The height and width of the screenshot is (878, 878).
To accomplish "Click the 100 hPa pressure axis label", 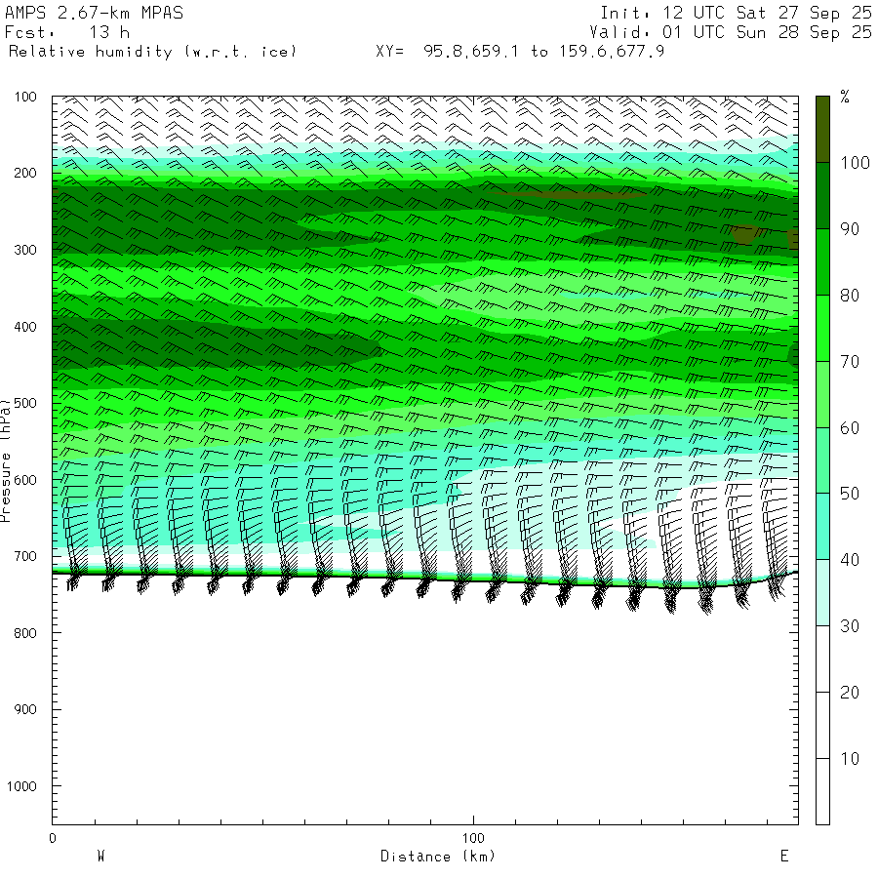I will click(25, 97).
